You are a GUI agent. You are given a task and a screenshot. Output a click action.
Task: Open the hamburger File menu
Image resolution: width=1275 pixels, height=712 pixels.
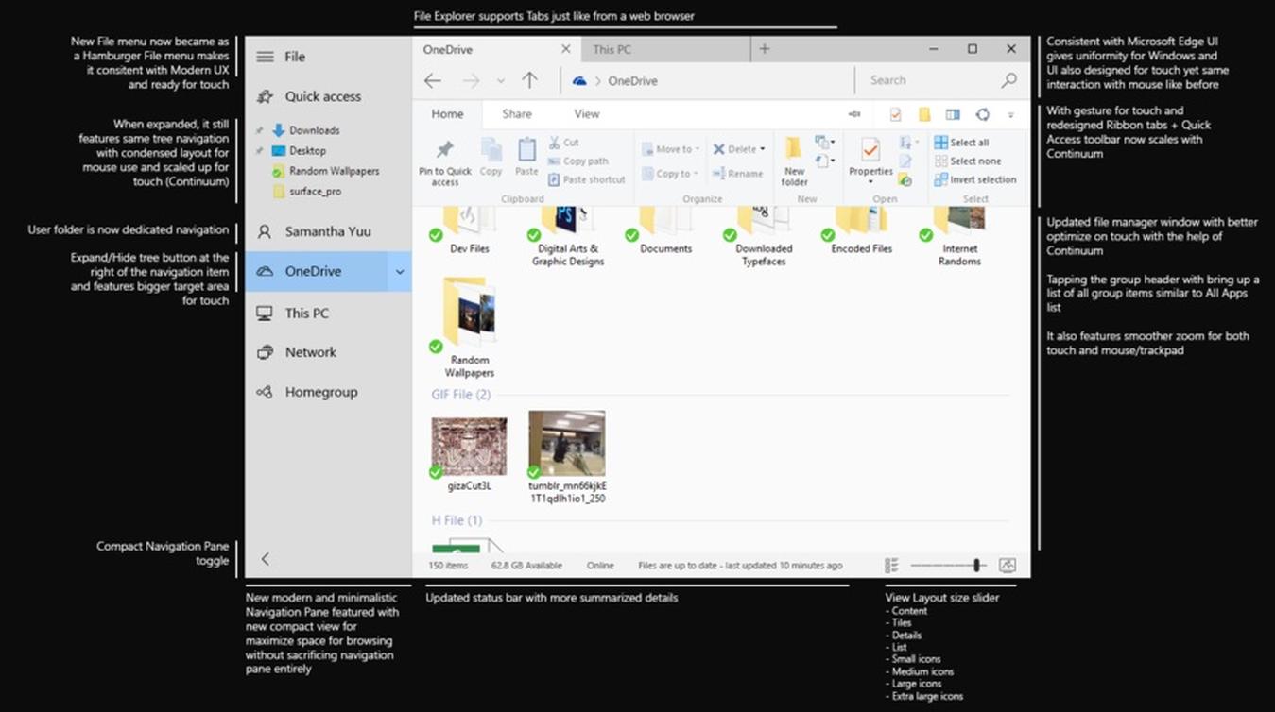[266, 57]
